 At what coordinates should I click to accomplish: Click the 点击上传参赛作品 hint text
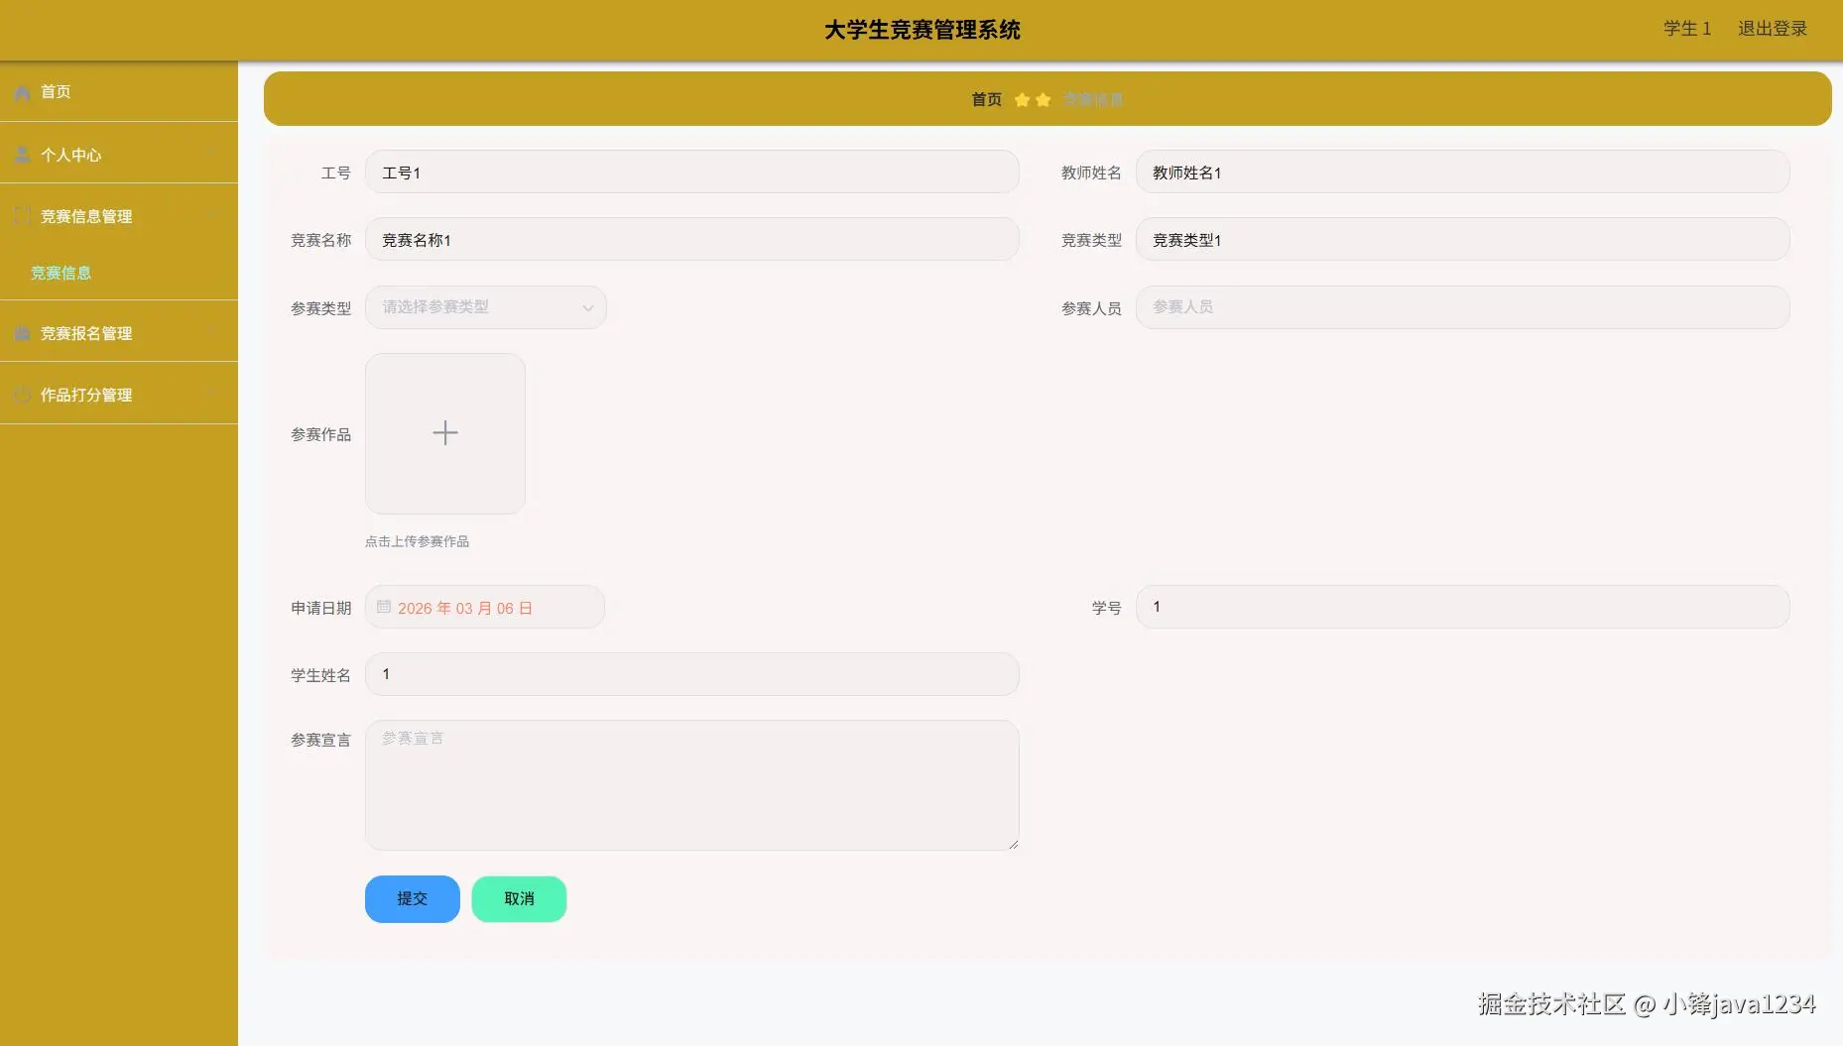[x=417, y=541]
